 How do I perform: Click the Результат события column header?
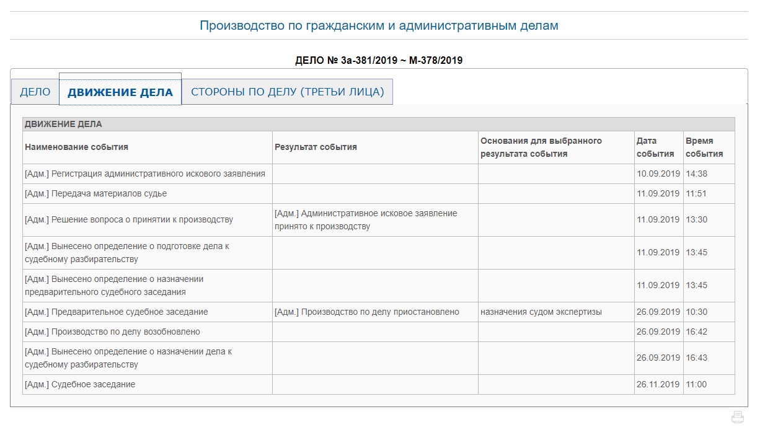316,147
